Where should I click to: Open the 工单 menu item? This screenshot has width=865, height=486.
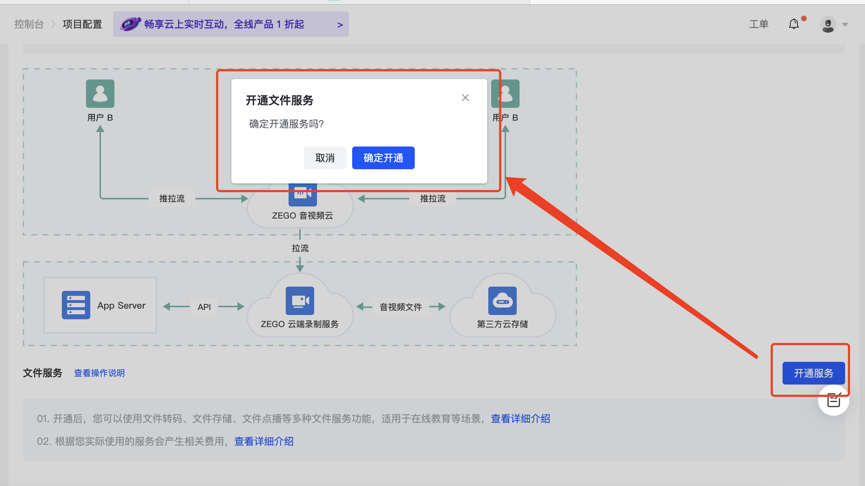click(x=758, y=24)
